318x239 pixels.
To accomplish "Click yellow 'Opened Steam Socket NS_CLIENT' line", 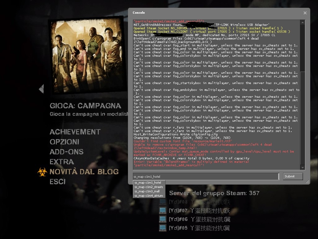I will [x=212, y=32].
